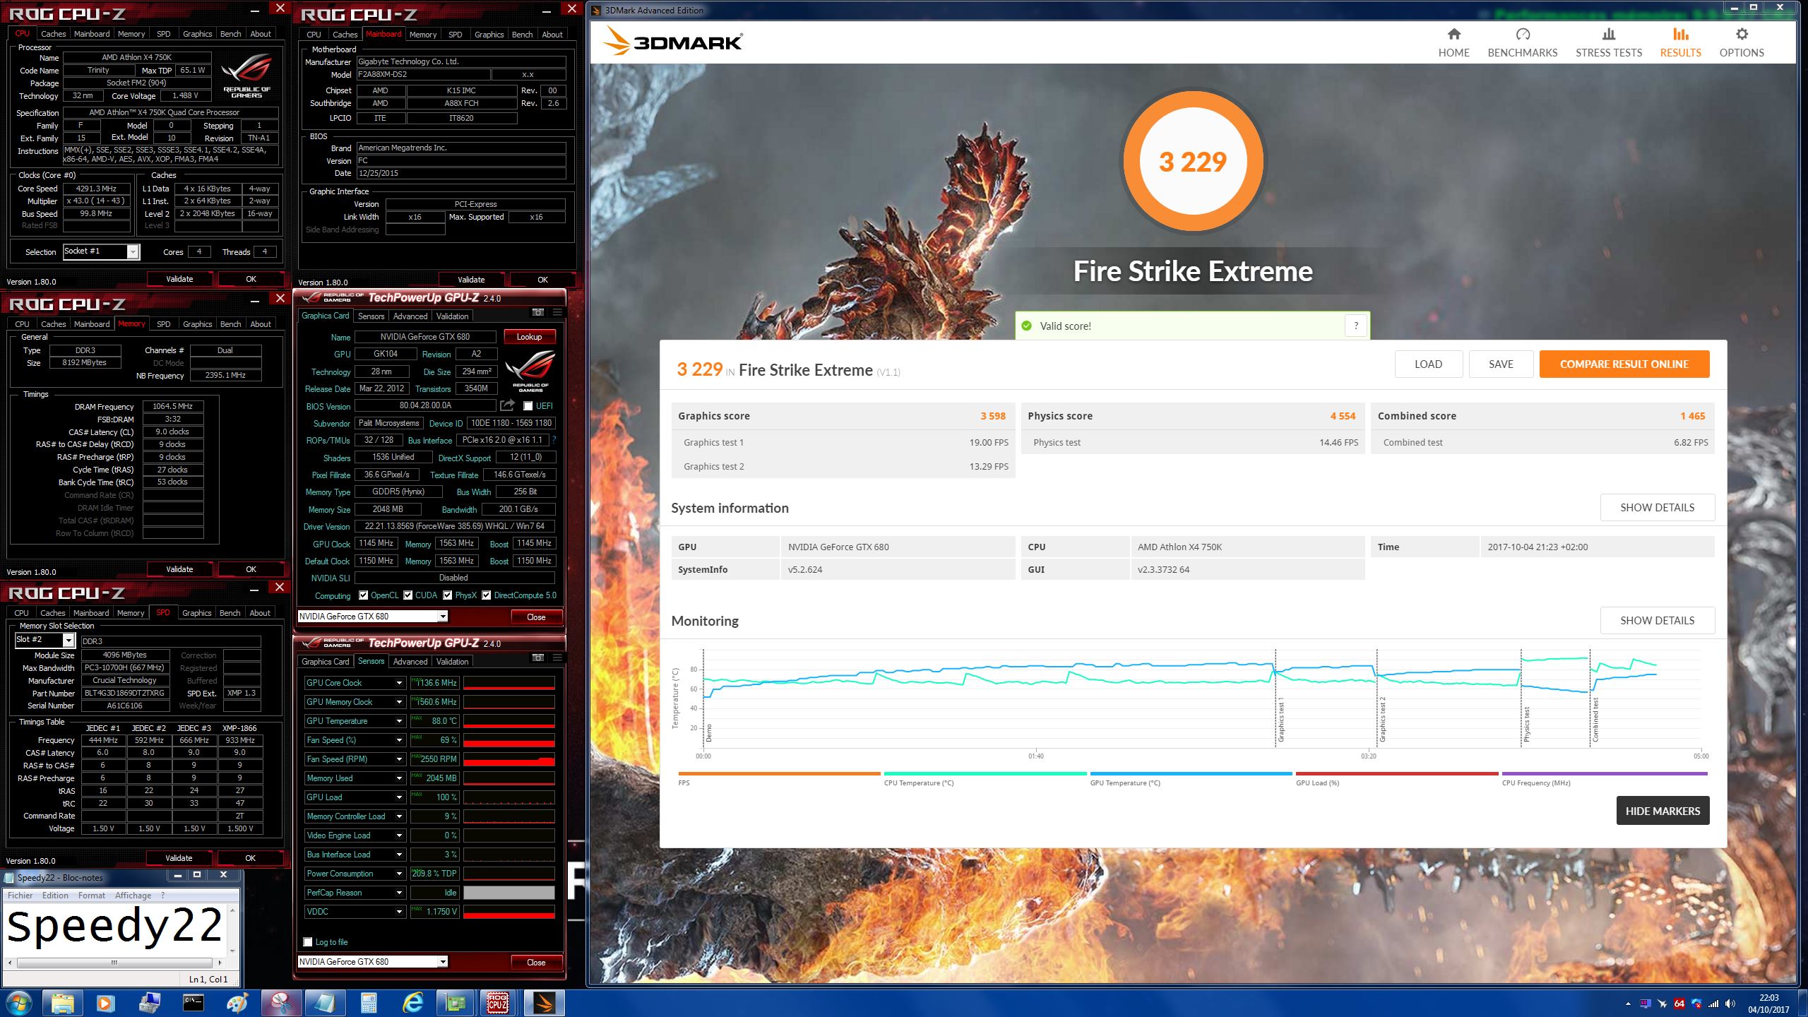Show details for System information

coord(1657,508)
